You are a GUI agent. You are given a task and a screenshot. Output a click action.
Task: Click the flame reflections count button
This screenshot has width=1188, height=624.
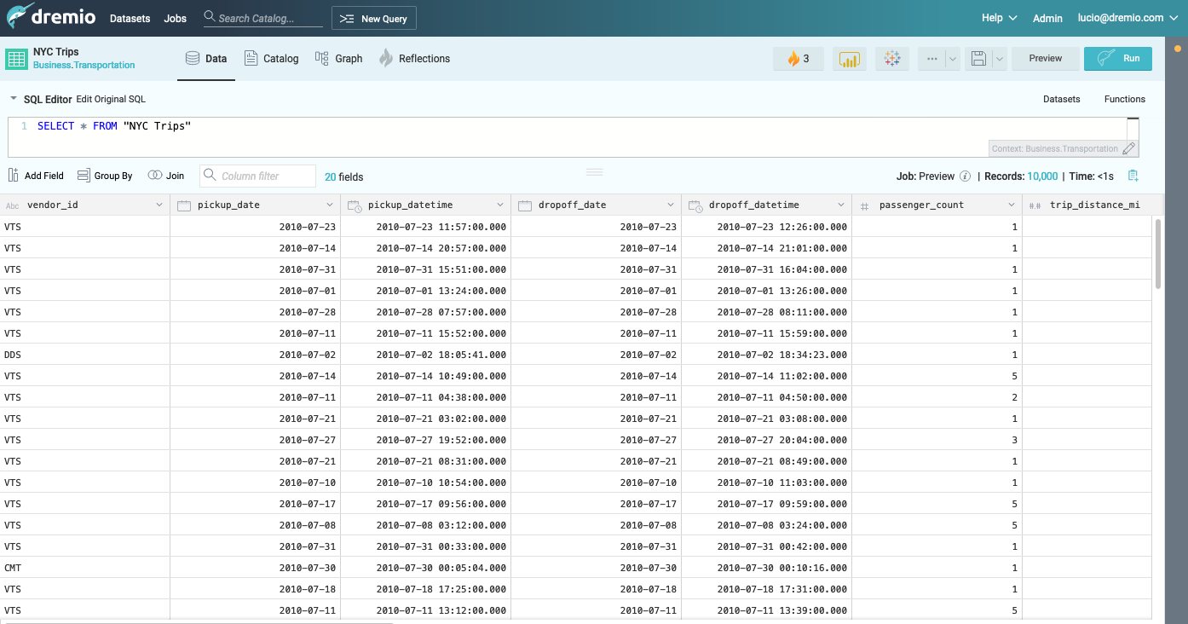(798, 59)
